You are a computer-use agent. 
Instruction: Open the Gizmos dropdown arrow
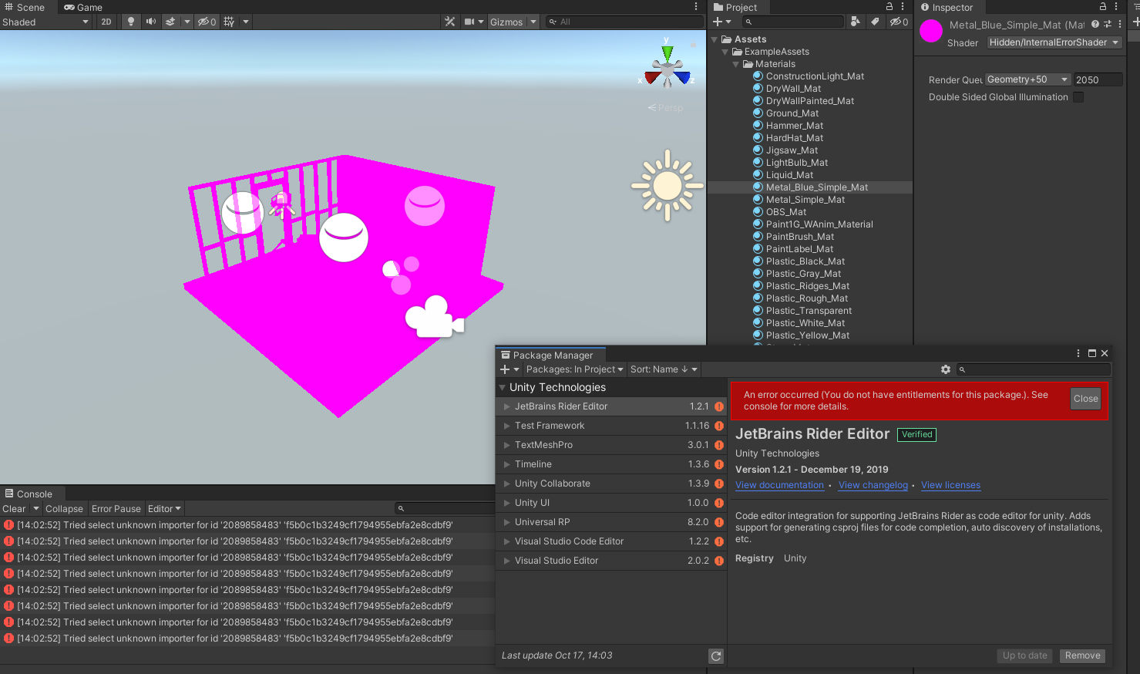(x=533, y=22)
